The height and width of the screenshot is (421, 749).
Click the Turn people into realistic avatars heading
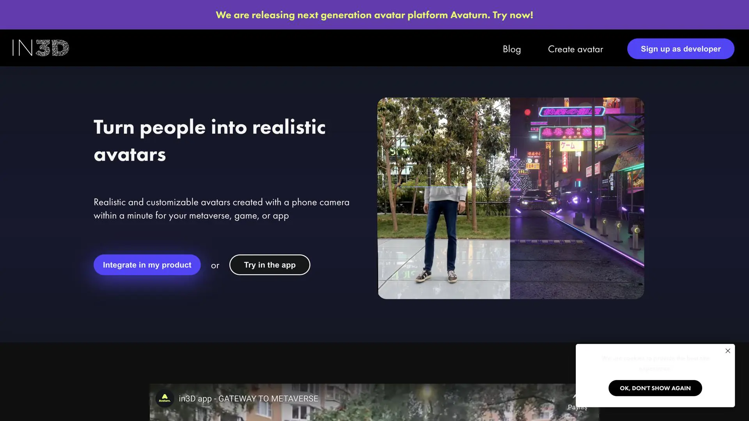209,140
